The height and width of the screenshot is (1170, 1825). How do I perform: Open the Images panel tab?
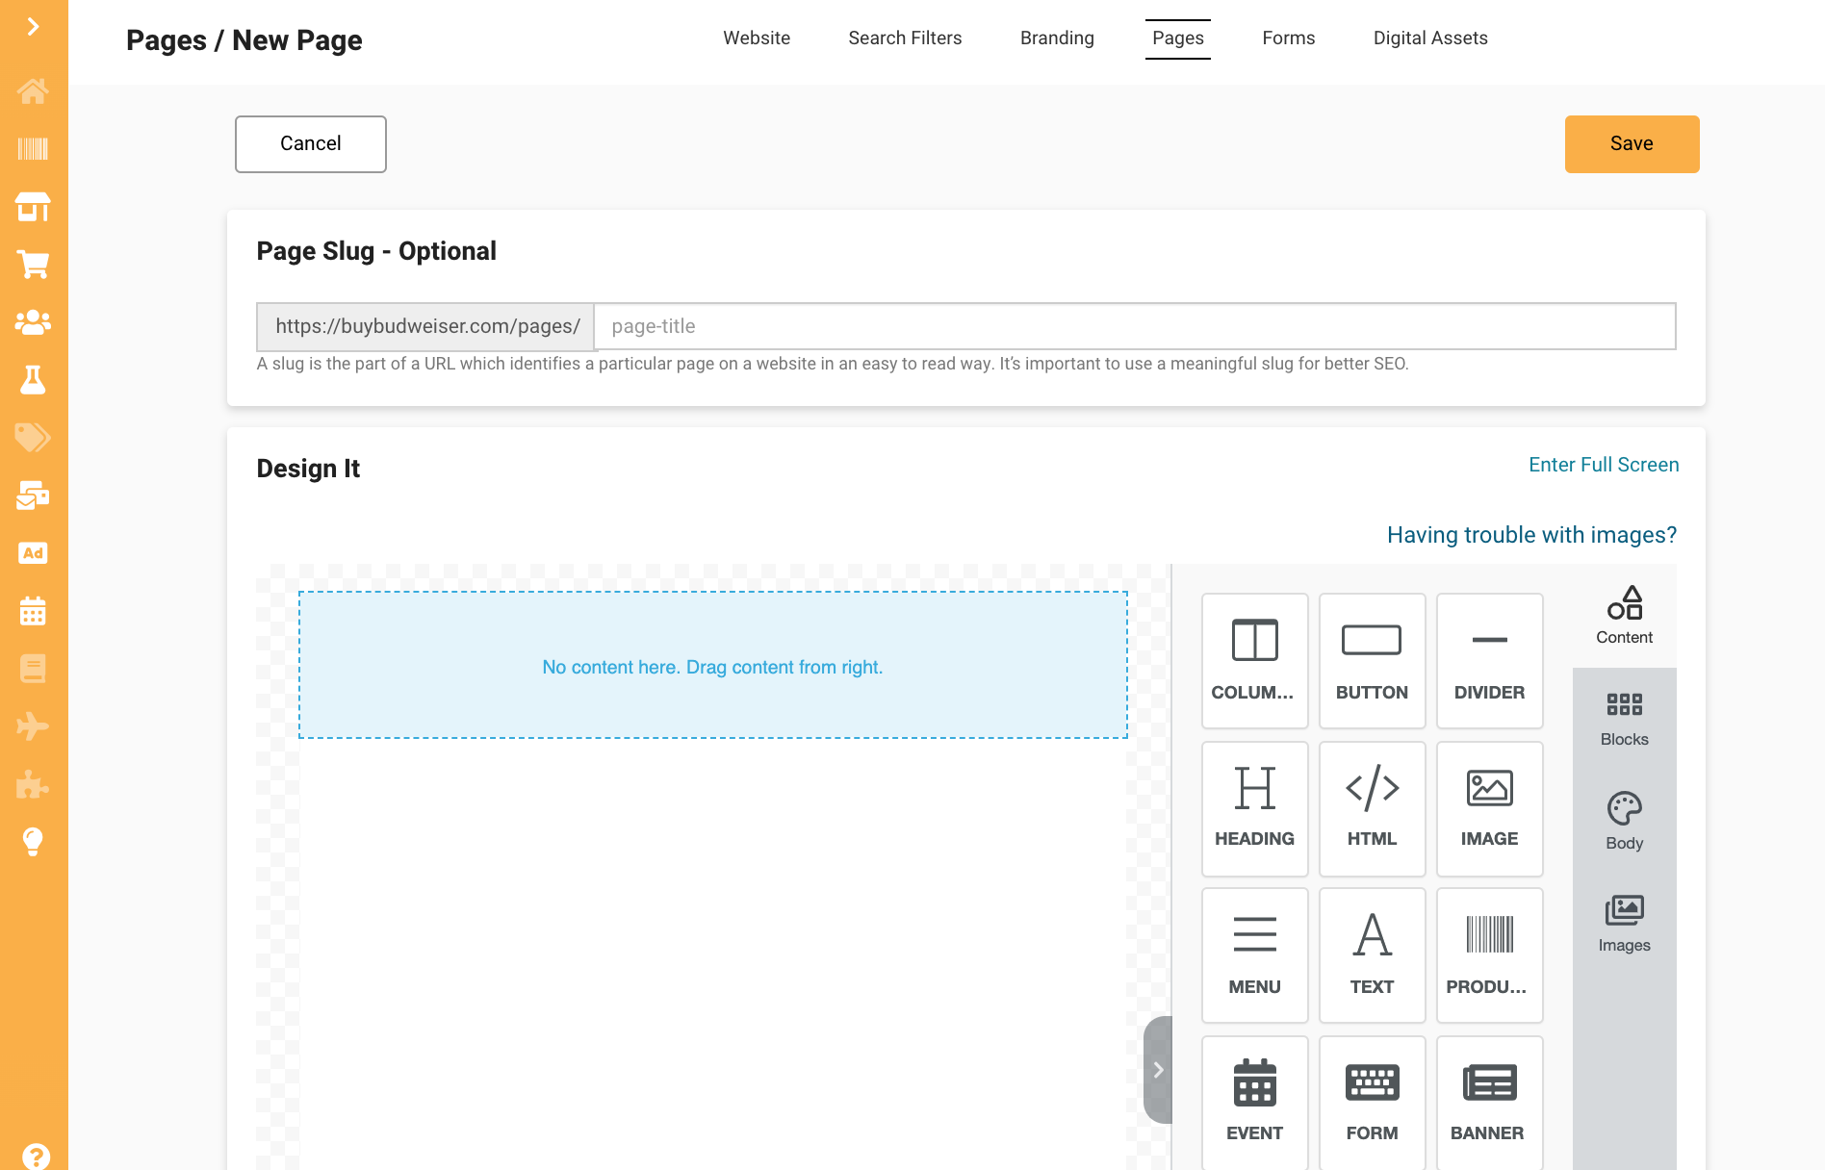click(x=1625, y=924)
